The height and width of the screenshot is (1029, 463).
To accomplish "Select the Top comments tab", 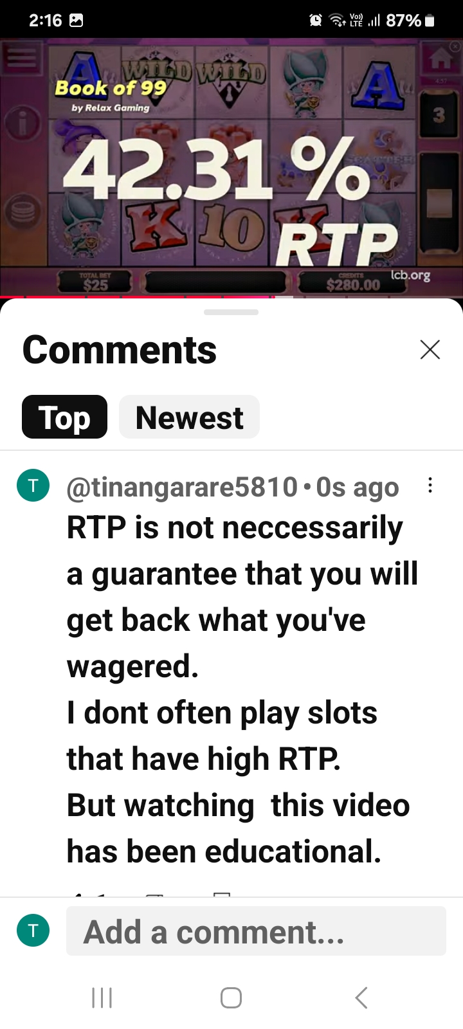I will click(64, 417).
